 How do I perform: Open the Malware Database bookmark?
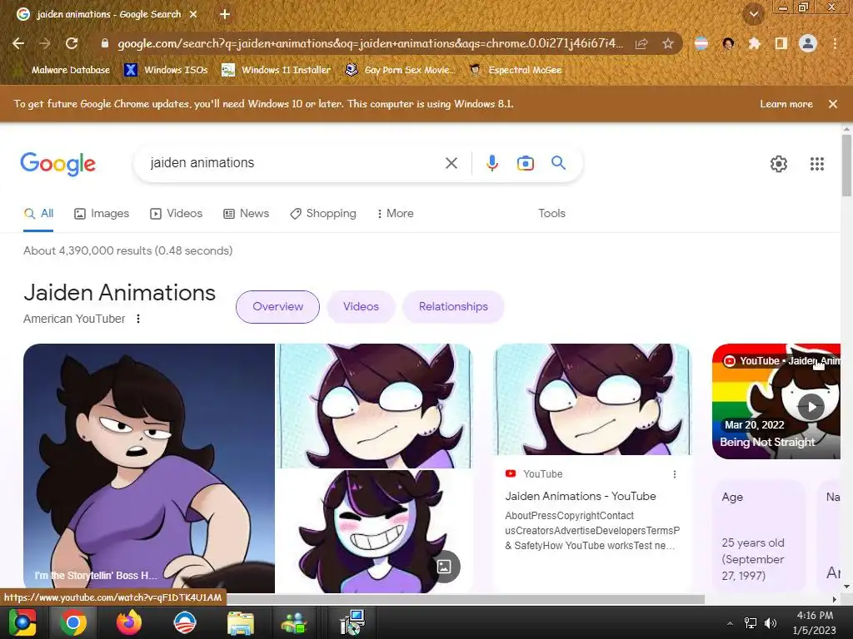coord(64,70)
